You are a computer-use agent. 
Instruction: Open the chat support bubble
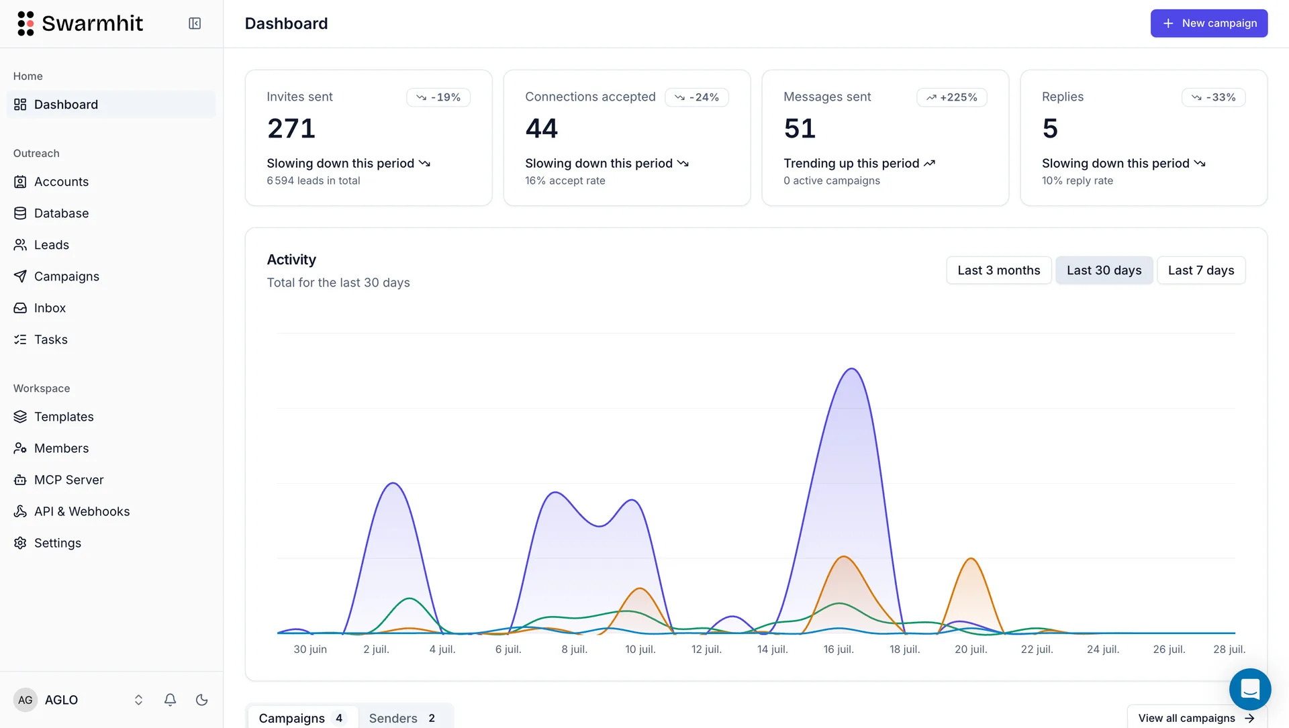pyautogui.click(x=1250, y=689)
